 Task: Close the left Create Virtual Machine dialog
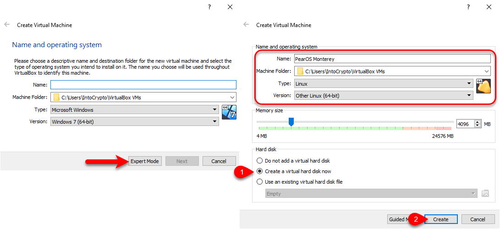(230, 7)
